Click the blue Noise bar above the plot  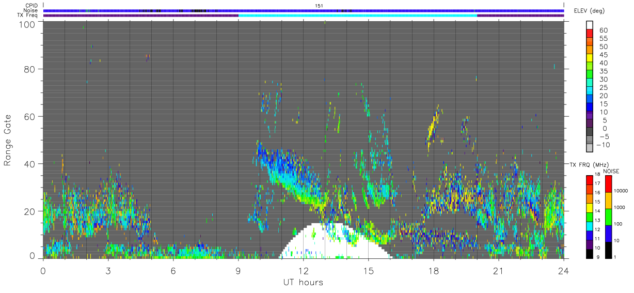[304, 10]
